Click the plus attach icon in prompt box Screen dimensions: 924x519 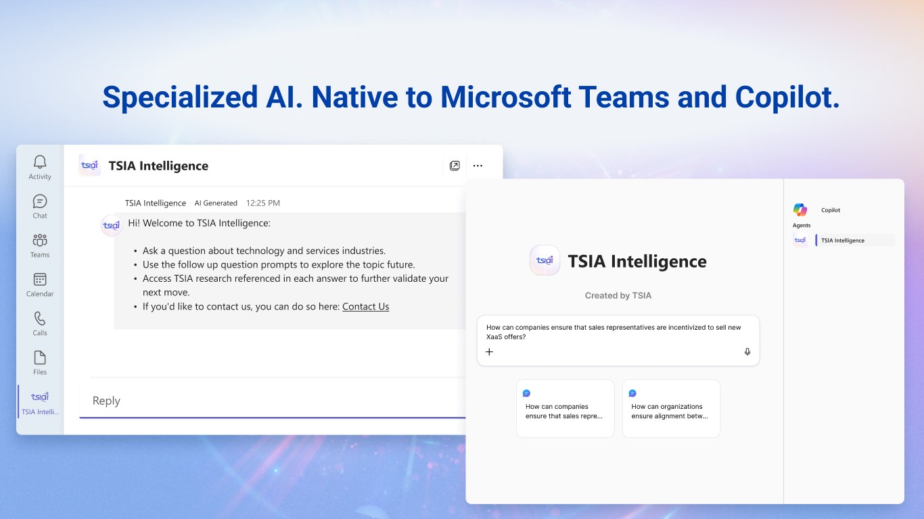(x=490, y=351)
